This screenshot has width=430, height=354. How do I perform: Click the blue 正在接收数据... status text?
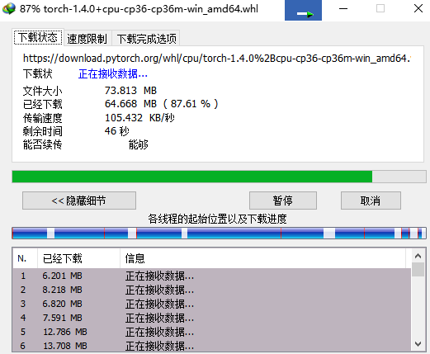(x=113, y=73)
